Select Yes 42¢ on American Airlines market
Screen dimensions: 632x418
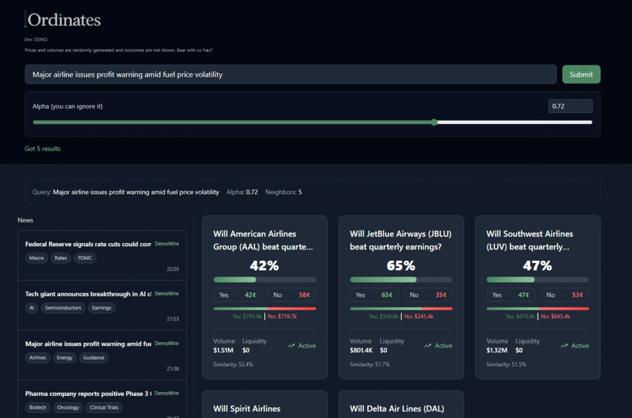[x=238, y=295]
